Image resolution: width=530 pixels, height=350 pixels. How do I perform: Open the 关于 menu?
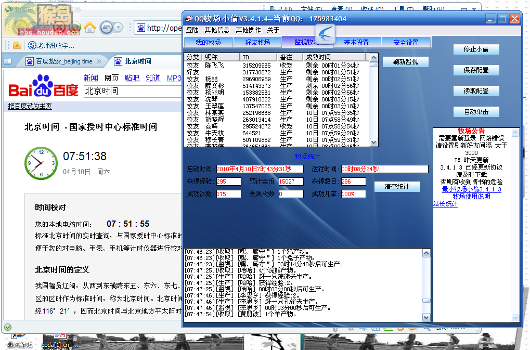tap(273, 30)
